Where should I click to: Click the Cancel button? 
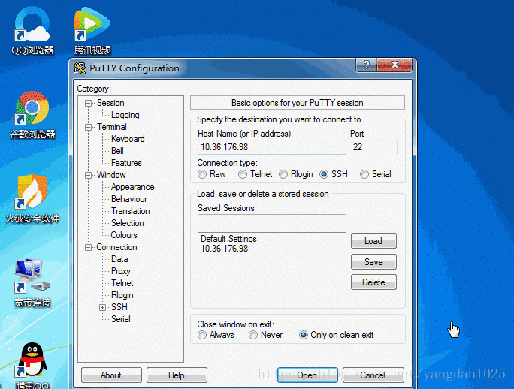click(373, 375)
